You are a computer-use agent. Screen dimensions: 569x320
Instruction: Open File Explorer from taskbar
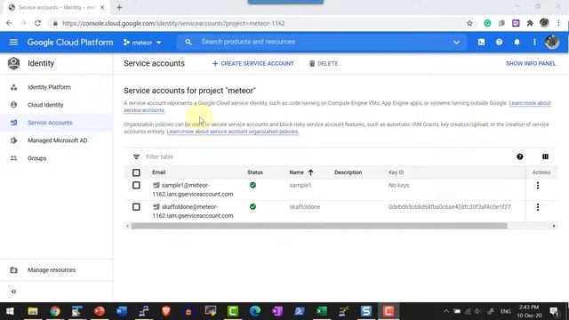(x=33, y=311)
